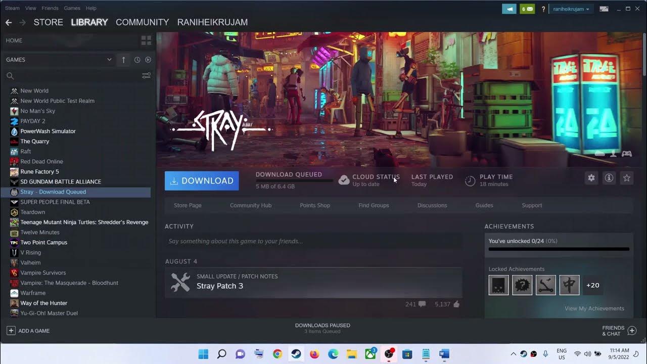Open first locked achievement icon
The image size is (647, 364).
click(x=499, y=285)
